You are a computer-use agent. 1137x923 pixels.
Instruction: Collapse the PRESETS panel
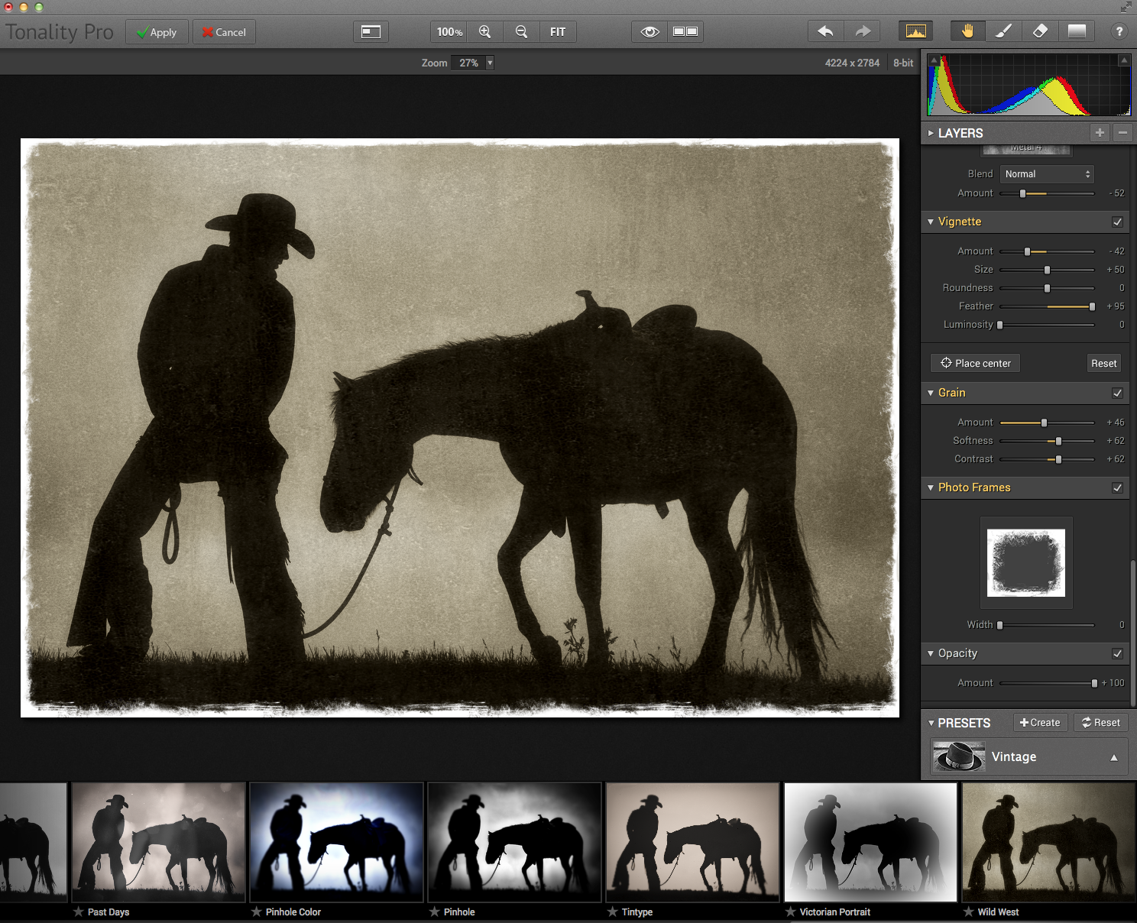(x=931, y=723)
